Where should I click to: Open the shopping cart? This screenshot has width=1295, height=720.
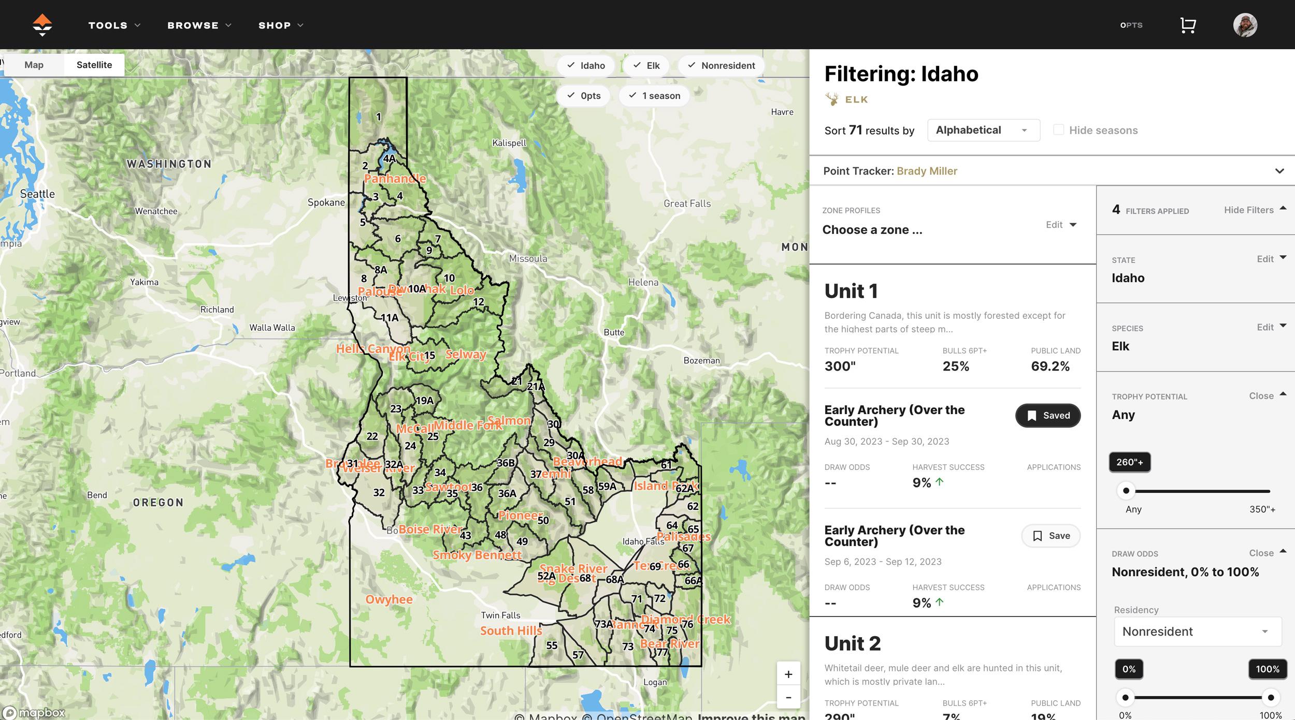click(1187, 24)
